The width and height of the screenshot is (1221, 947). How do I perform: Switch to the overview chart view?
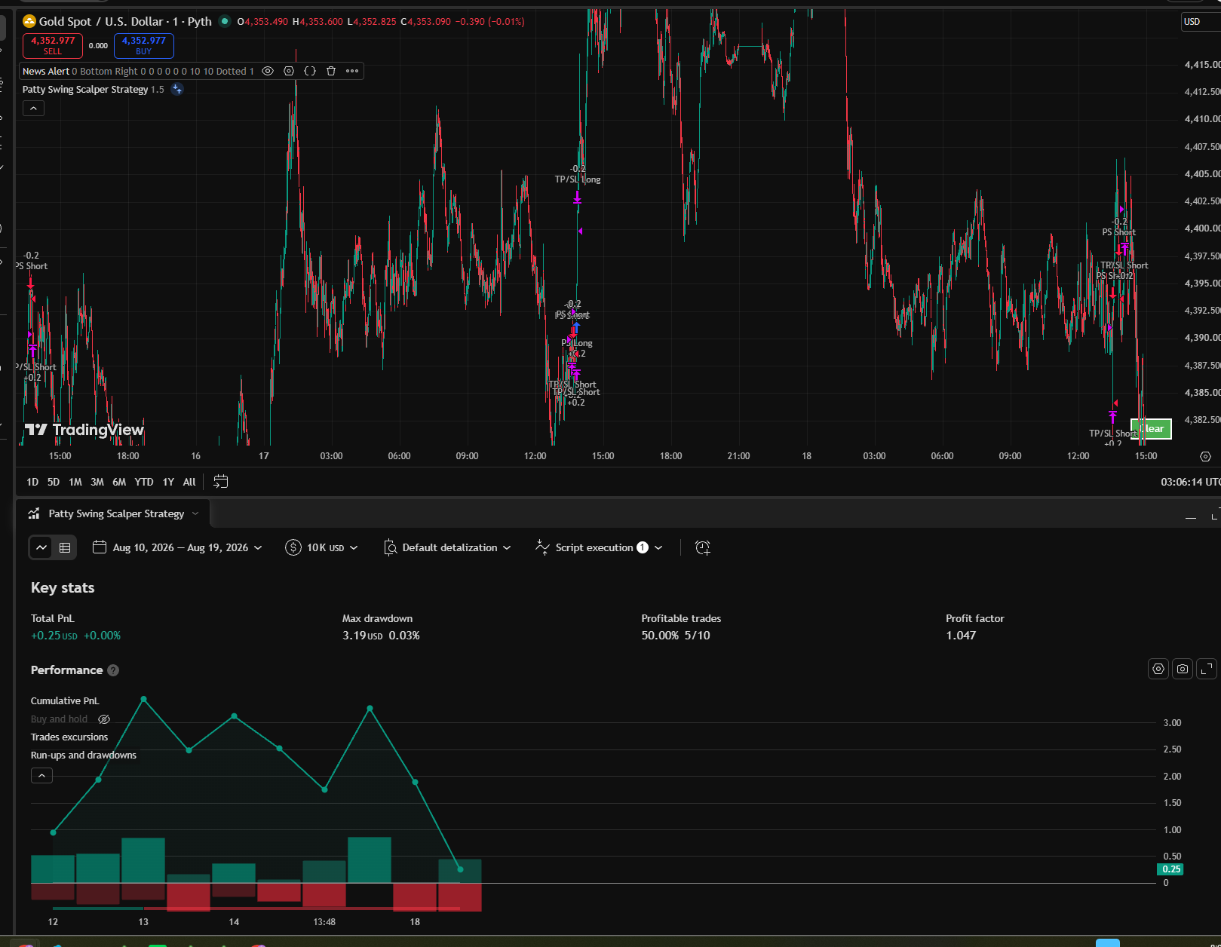tap(41, 547)
